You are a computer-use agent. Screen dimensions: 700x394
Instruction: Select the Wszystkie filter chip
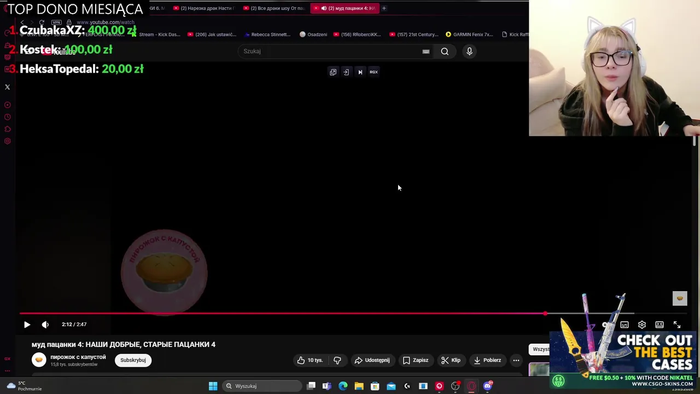pos(540,349)
